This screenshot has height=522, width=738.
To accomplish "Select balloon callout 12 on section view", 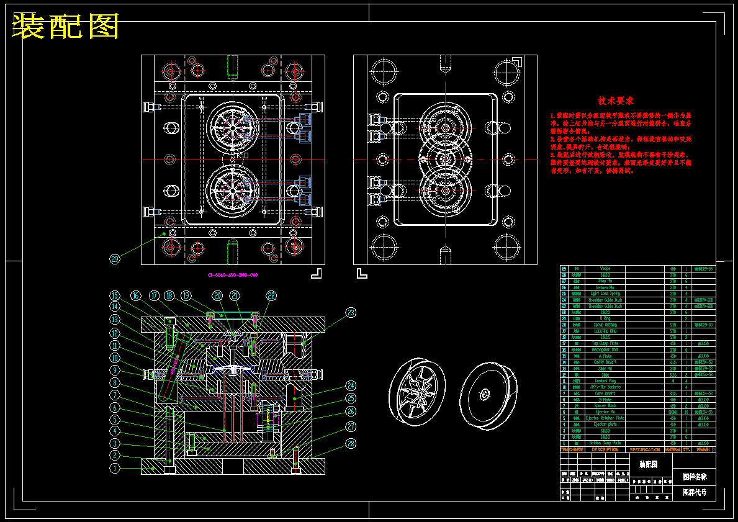I will [115, 333].
